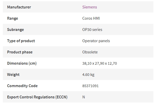The width and height of the screenshot is (156, 104).
Task: Select commodity code 85371091
Action: click(x=90, y=86)
